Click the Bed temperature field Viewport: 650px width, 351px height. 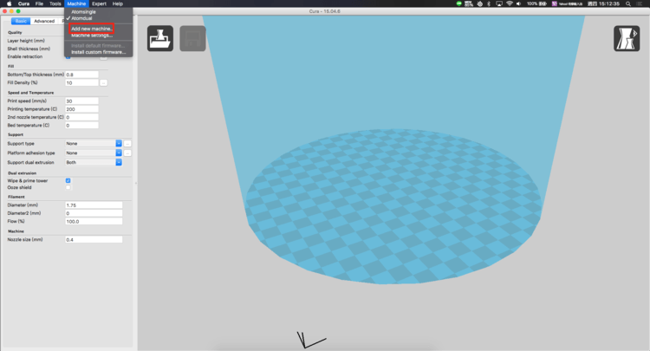point(81,125)
